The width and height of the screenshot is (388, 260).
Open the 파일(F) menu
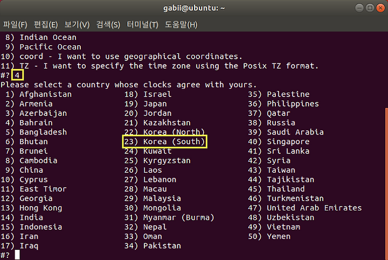point(15,25)
